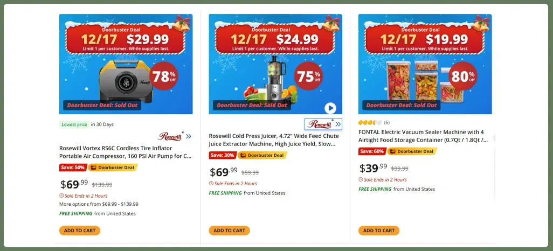553x251 pixels.
Task: Click the star rating of FONTAL sealer
Action: [x=370, y=123]
